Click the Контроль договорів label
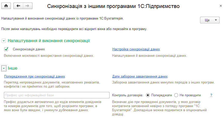The width and height of the screenshot is (224, 122). tap(128, 95)
